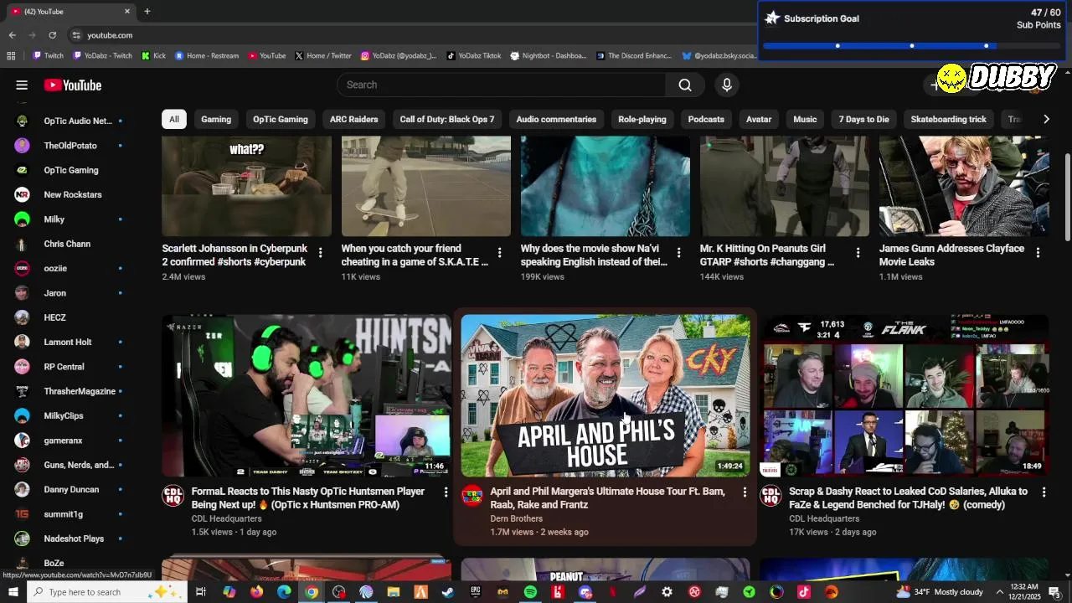This screenshot has height=603, width=1072.
Task: Open Twitch bookmark in bookmarks bar
Action: pyautogui.click(x=48, y=56)
